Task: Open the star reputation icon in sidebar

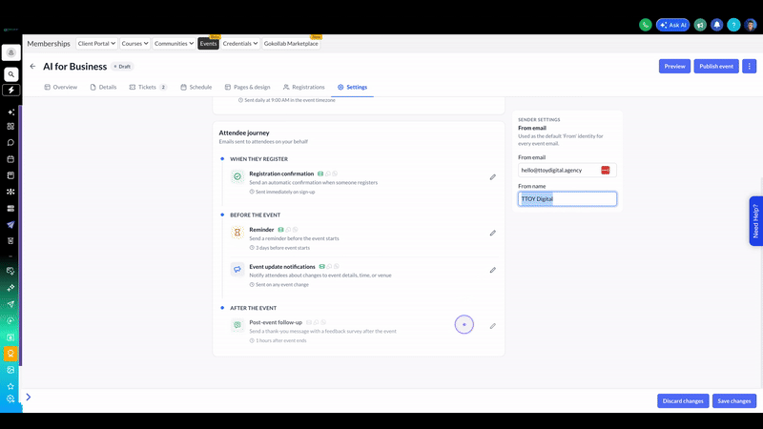Action: pyautogui.click(x=10, y=386)
